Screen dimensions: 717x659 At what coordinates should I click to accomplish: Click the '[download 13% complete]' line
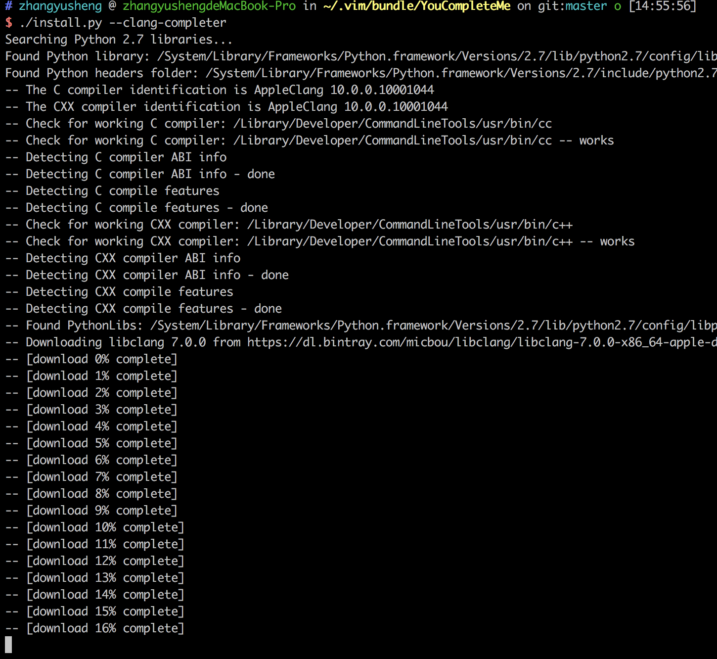tap(95, 578)
